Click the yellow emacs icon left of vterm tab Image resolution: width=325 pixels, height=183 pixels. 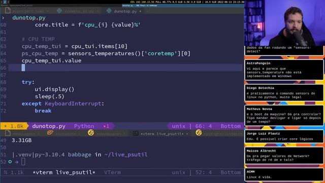(x=91, y=133)
